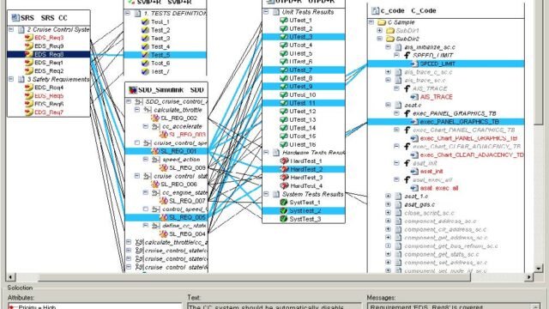Click the Attributes field showing Priority
Screen dimensions: 549x309
click(94, 306)
